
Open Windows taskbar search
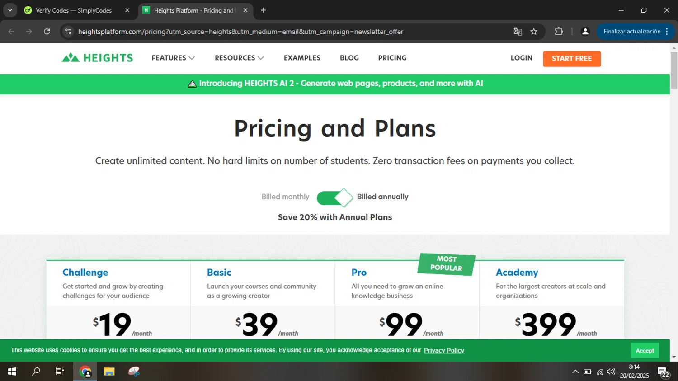[36, 372]
